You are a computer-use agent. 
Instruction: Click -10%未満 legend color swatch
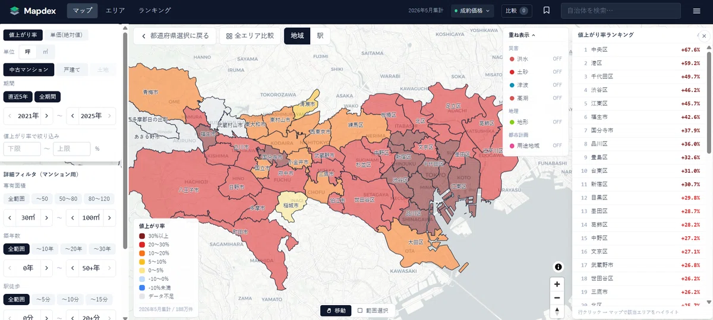[x=142, y=287]
